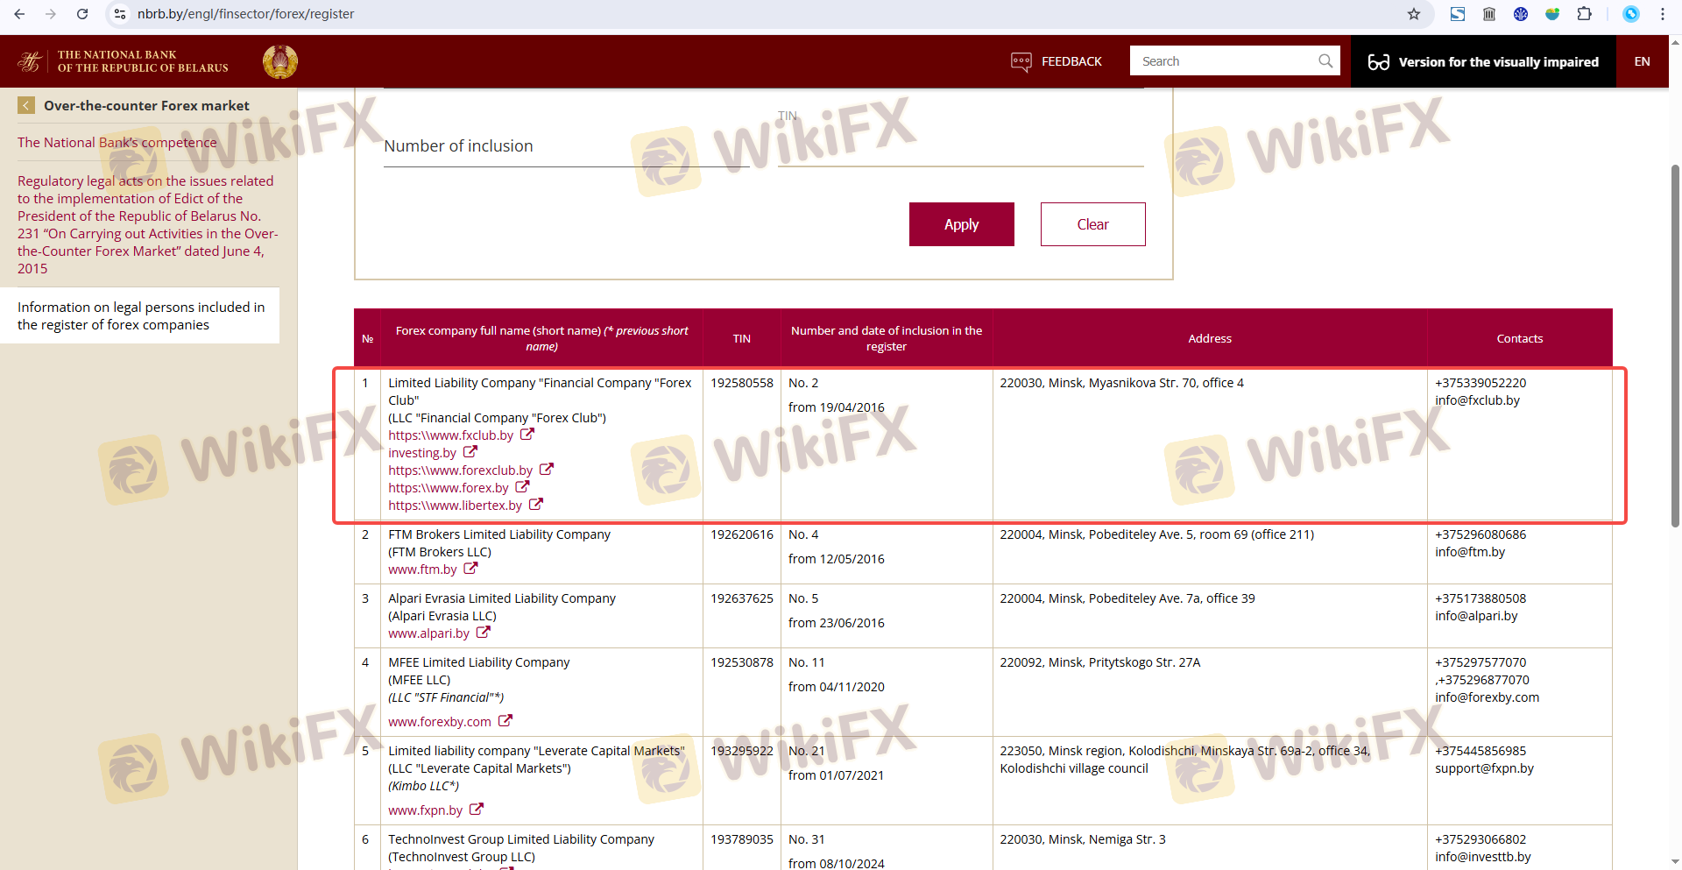The width and height of the screenshot is (1682, 870).
Task: Open the EN language selector
Action: click(x=1642, y=62)
